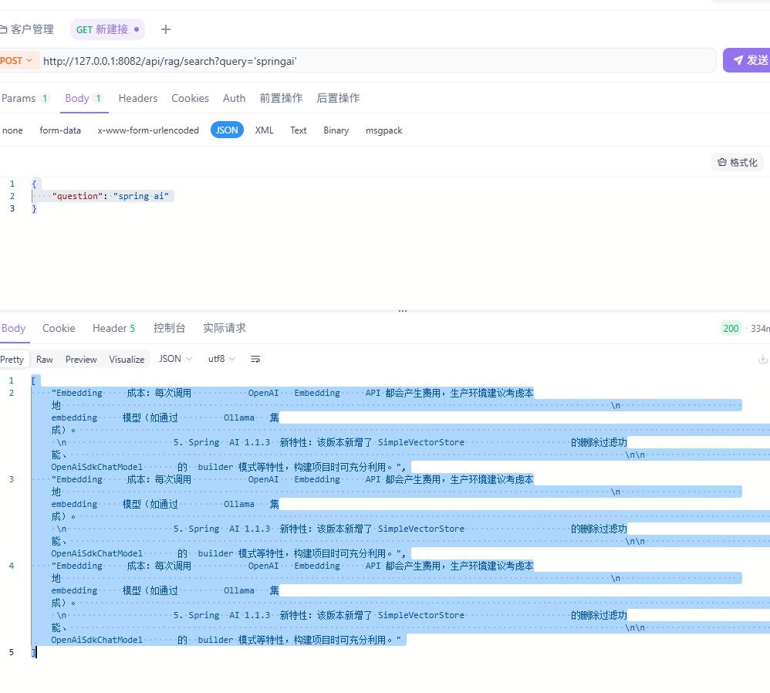This screenshot has width=770, height=693.
Task: Open the 控制台 response tab
Action: click(169, 328)
